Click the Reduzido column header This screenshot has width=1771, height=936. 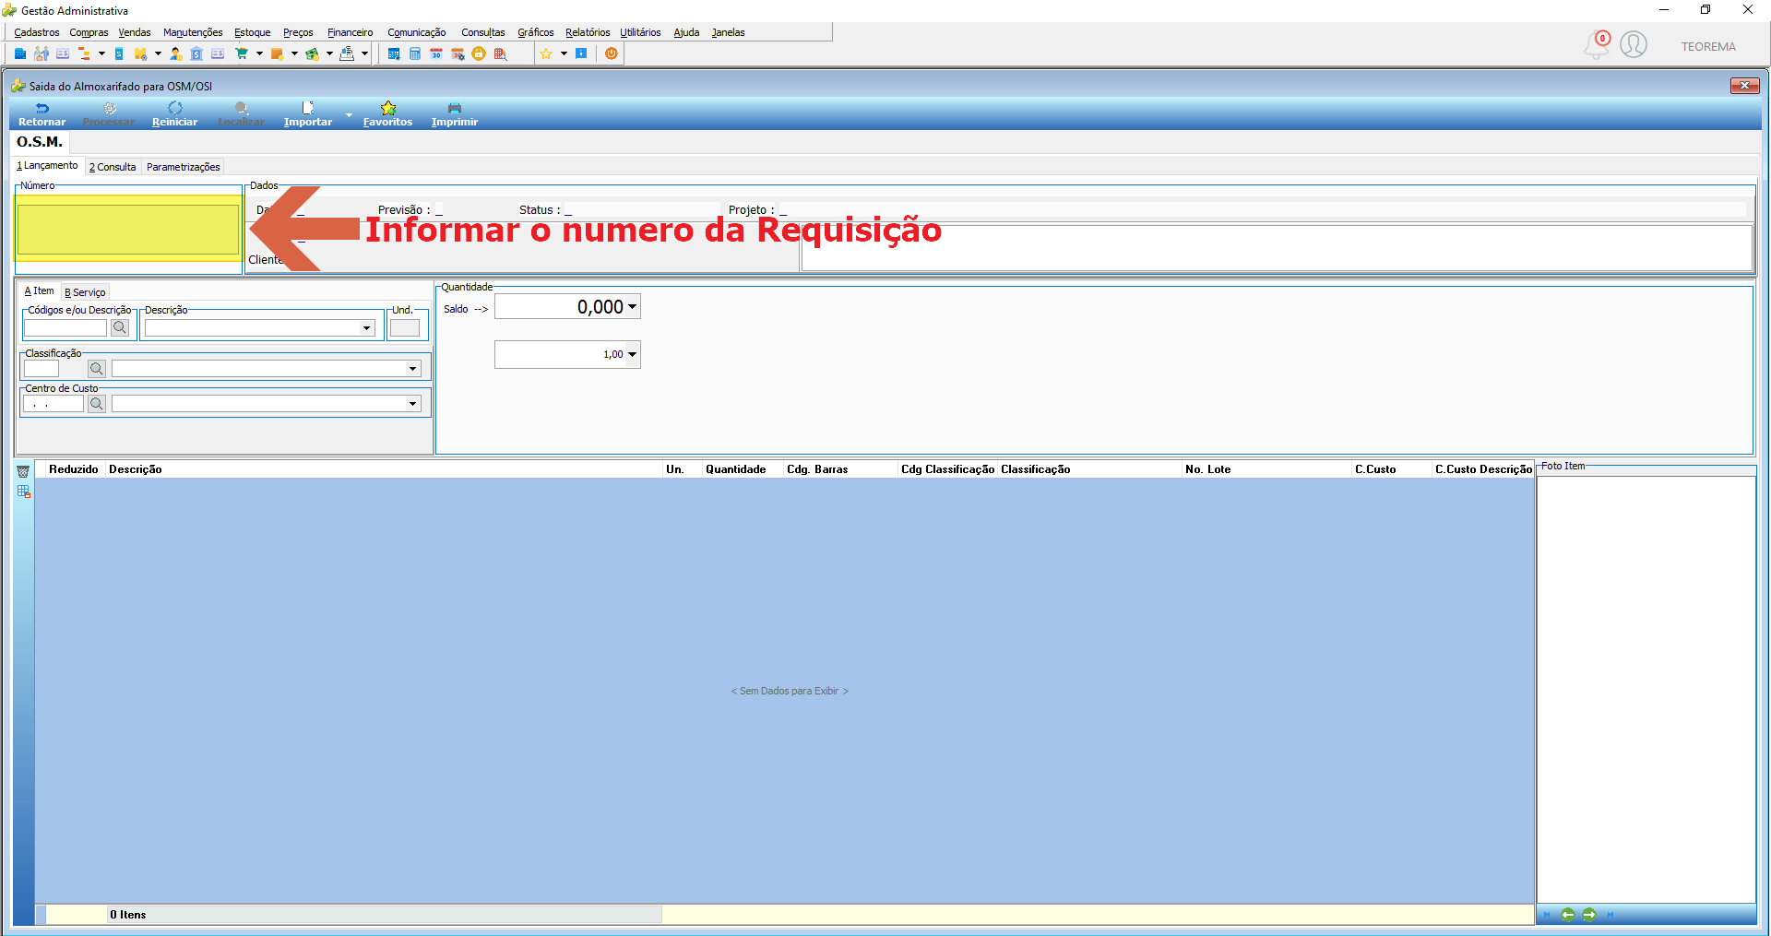coord(73,469)
